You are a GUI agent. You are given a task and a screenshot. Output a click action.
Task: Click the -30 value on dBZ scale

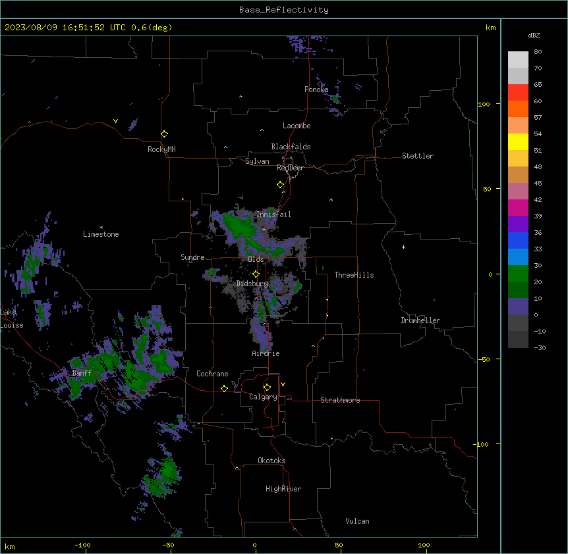(540, 348)
